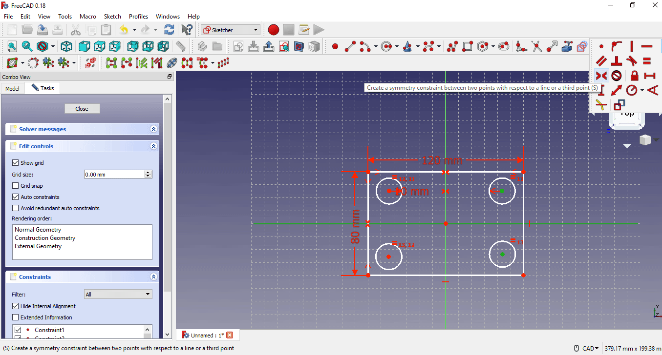This screenshot has height=355, width=662.
Task: Click the symmetry constraint icon
Action: tap(601, 76)
